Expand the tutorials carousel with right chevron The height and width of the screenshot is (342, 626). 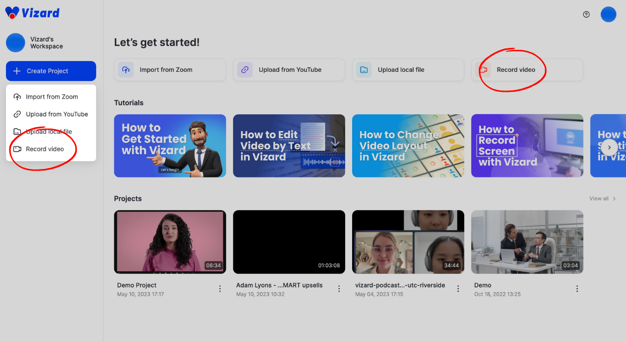point(609,148)
